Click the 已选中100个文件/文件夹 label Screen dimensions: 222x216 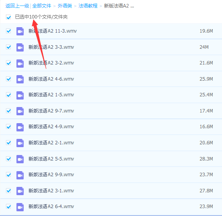pos(41,17)
